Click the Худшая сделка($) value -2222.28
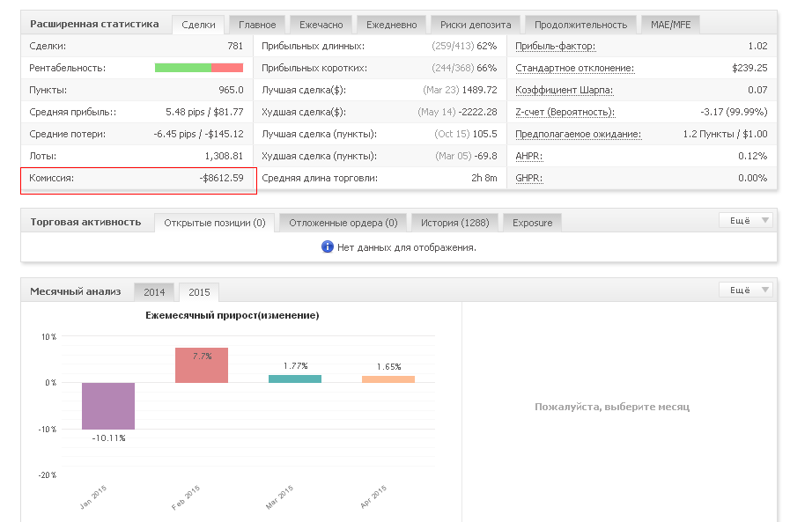Image resolution: width=790 pixels, height=522 pixels. tap(477, 113)
